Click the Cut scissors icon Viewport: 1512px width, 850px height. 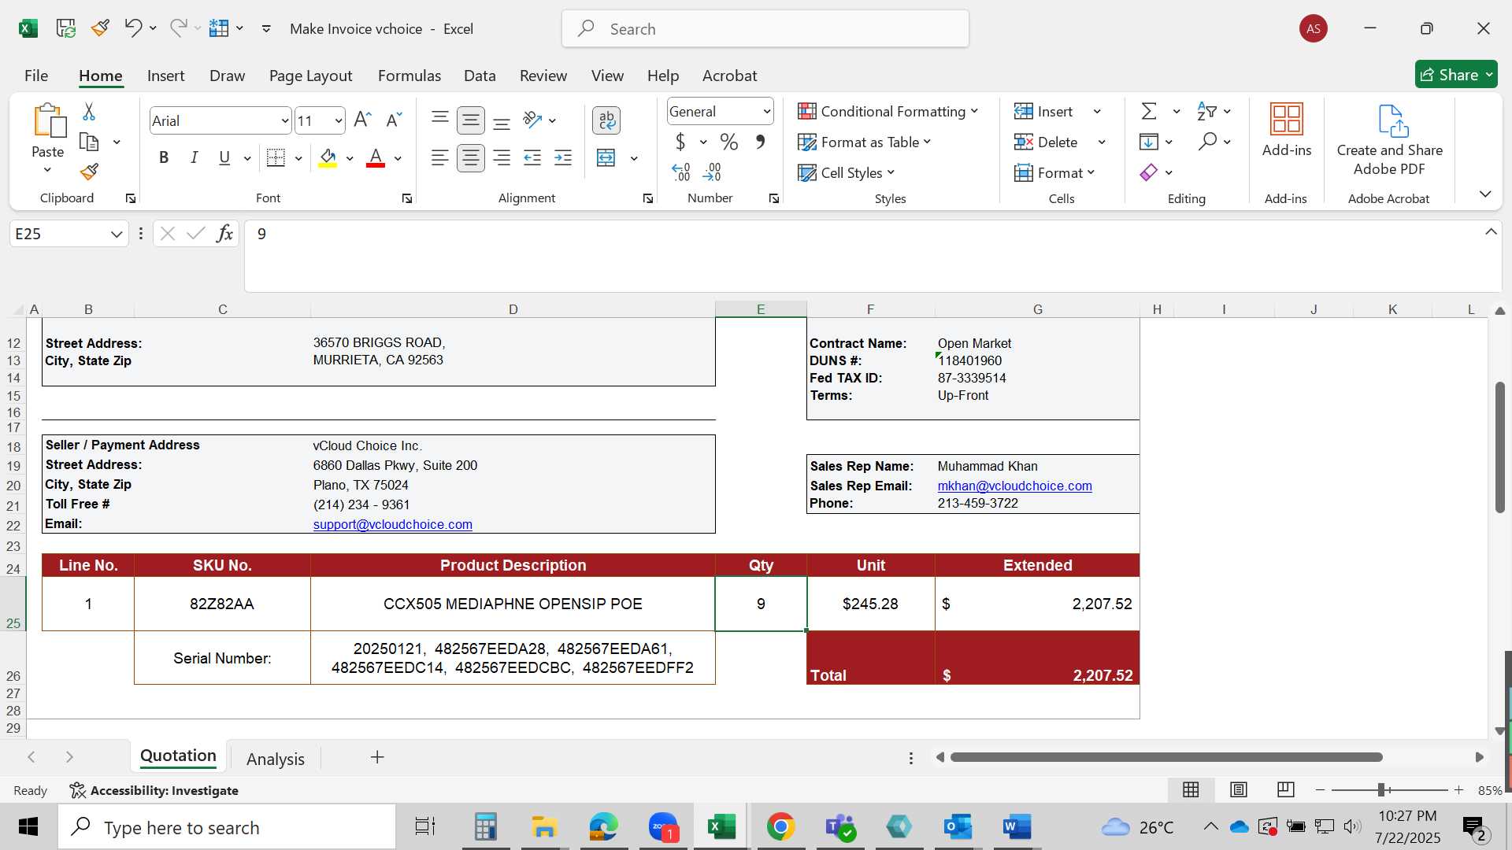(x=89, y=112)
